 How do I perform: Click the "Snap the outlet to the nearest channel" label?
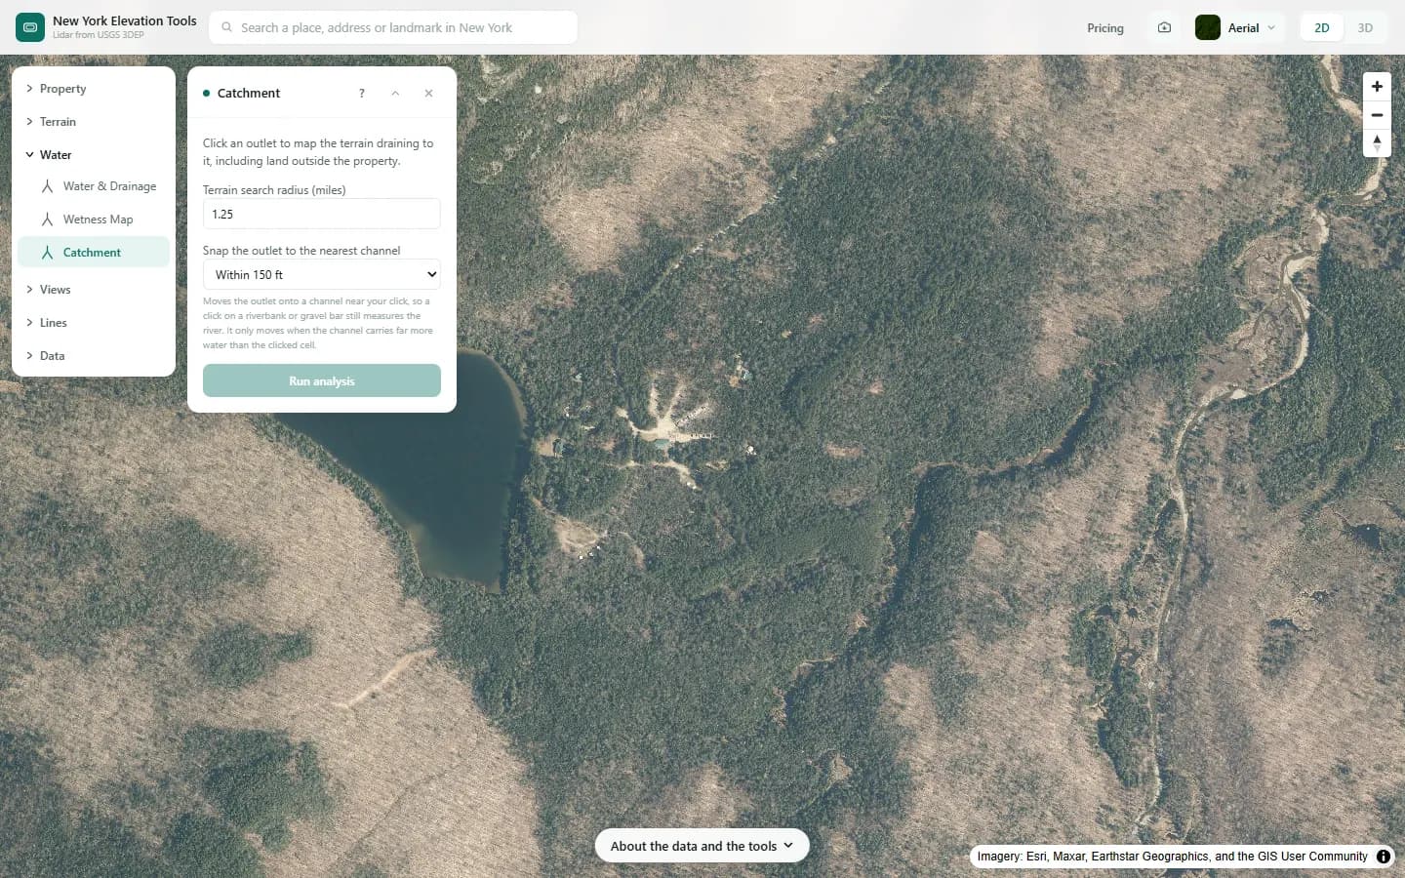[x=301, y=251]
